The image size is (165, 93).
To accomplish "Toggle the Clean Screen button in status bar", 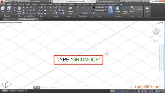I will coord(160,91).
